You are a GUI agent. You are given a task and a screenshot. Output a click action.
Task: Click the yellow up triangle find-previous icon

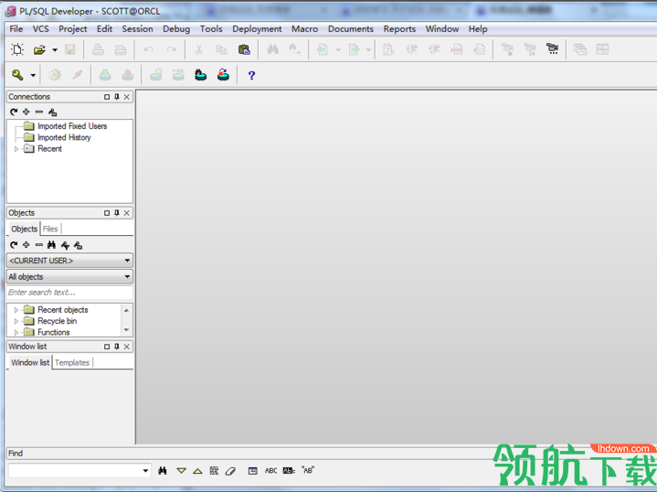pos(197,471)
